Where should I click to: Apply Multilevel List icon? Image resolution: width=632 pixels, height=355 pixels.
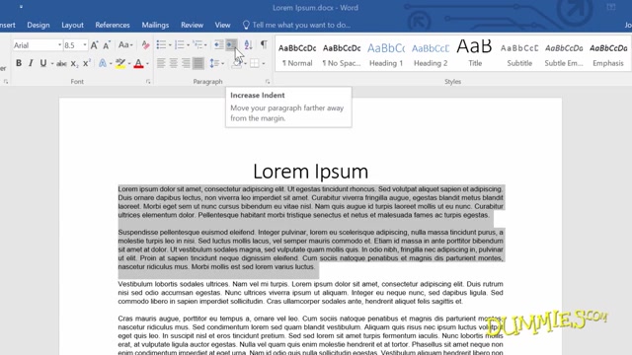(x=197, y=44)
